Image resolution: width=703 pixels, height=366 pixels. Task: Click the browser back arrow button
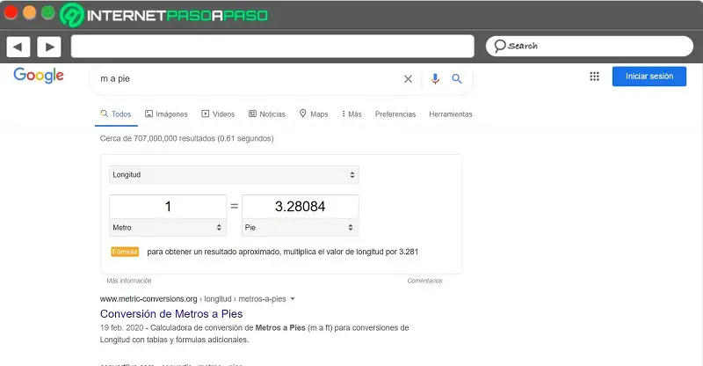click(x=18, y=47)
